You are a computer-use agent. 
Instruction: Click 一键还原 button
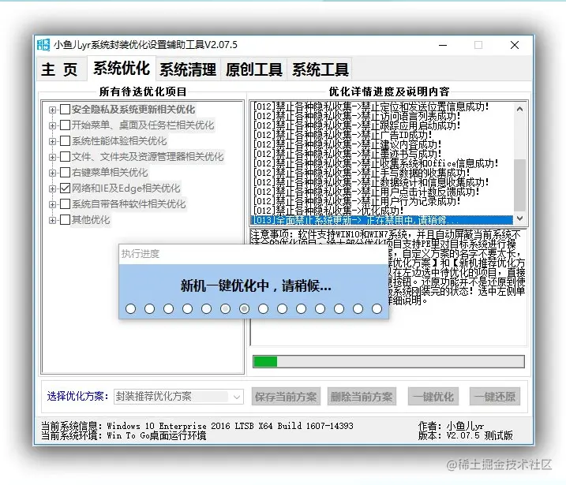pyautogui.click(x=495, y=397)
